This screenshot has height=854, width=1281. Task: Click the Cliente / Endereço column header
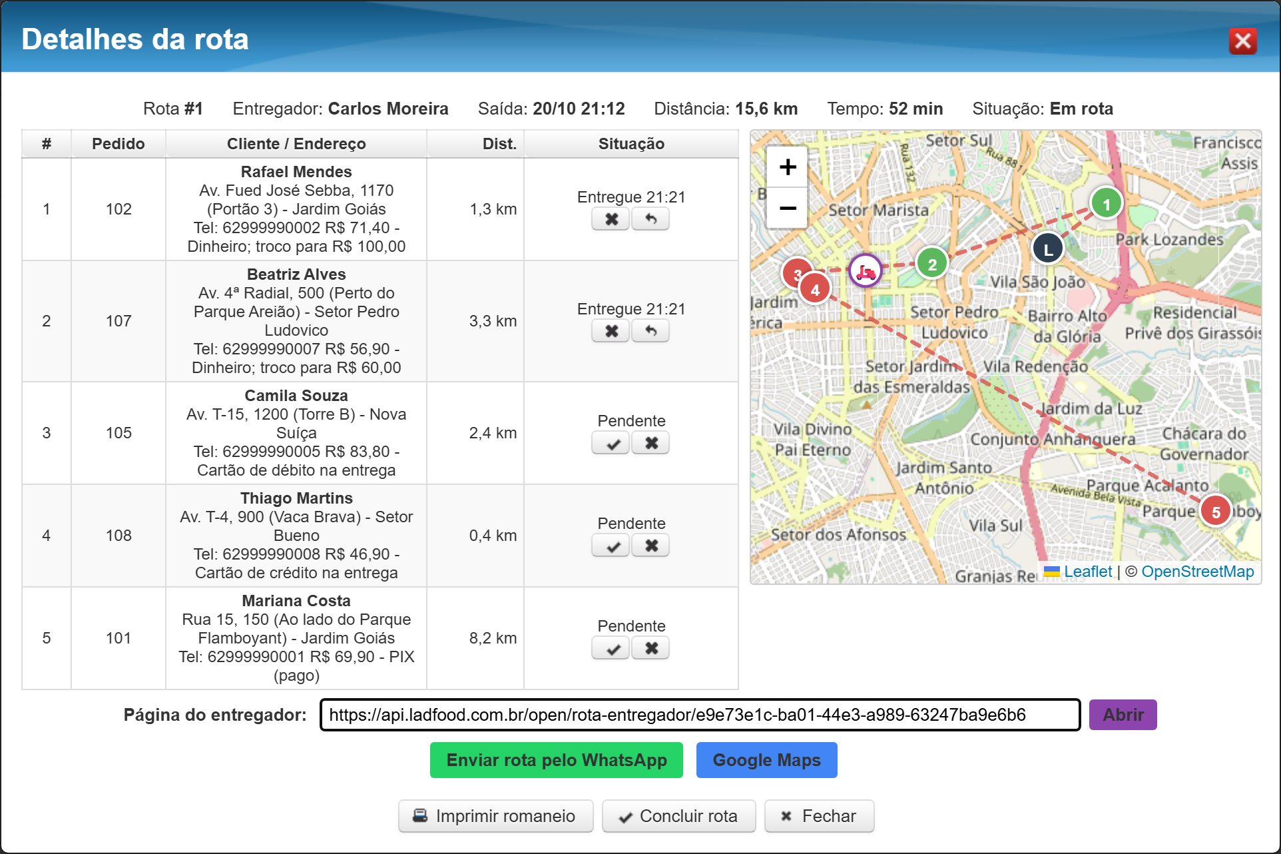tap(296, 144)
